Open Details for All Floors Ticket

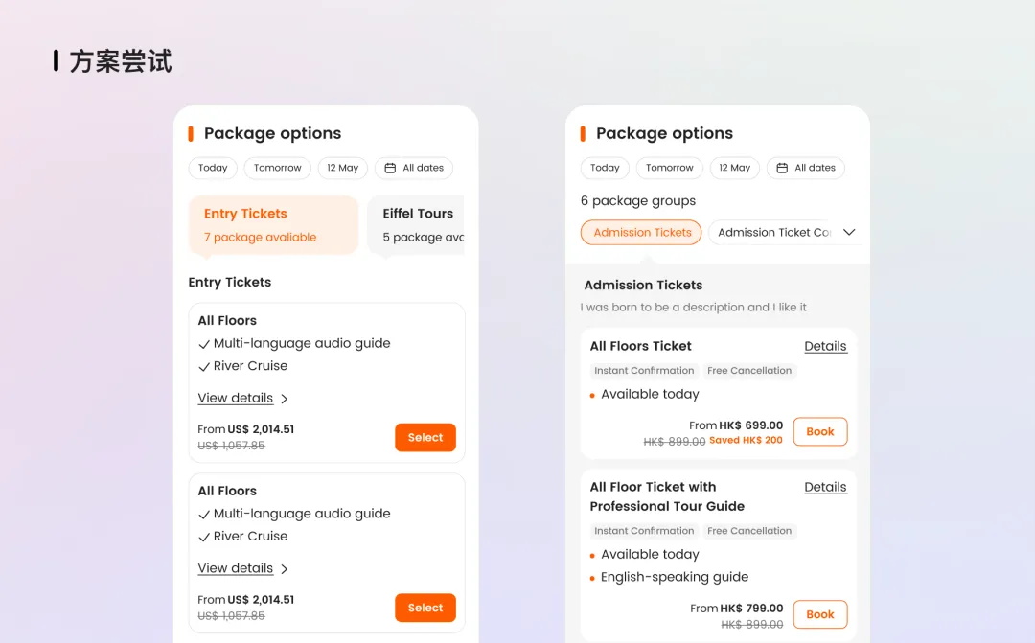[x=825, y=346]
